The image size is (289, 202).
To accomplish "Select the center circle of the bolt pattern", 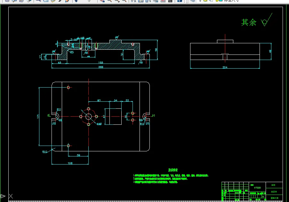I will tap(89, 116).
